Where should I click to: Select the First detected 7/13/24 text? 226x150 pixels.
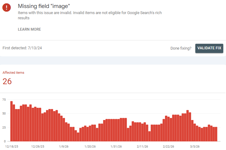[22, 48]
